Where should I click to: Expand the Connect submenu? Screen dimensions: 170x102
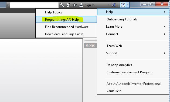pos(133,34)
